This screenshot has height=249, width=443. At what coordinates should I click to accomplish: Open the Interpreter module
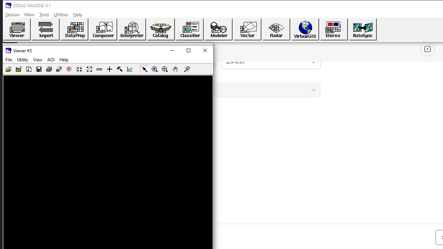pos(132,30)
